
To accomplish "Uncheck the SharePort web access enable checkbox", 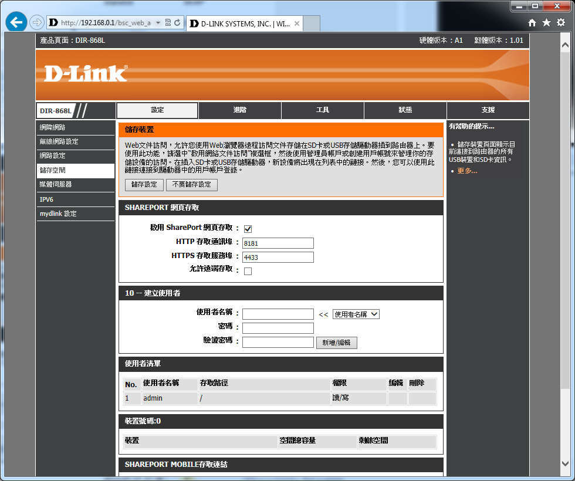I will [x=248, y=229].
